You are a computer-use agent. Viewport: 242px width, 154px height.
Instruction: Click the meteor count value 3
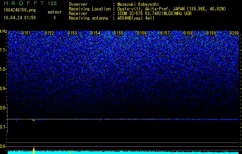(x=55, y=18)
